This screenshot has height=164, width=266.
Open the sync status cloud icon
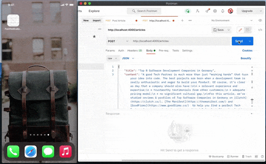(187, 11)
